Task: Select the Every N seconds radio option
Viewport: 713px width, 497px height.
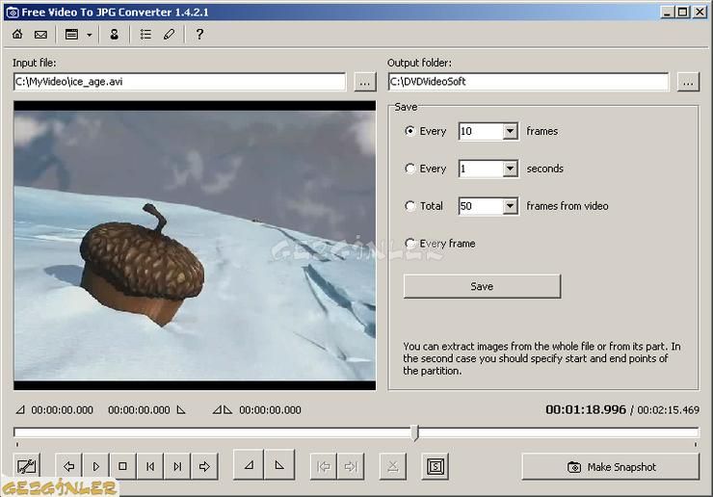Action: point(409,169)
